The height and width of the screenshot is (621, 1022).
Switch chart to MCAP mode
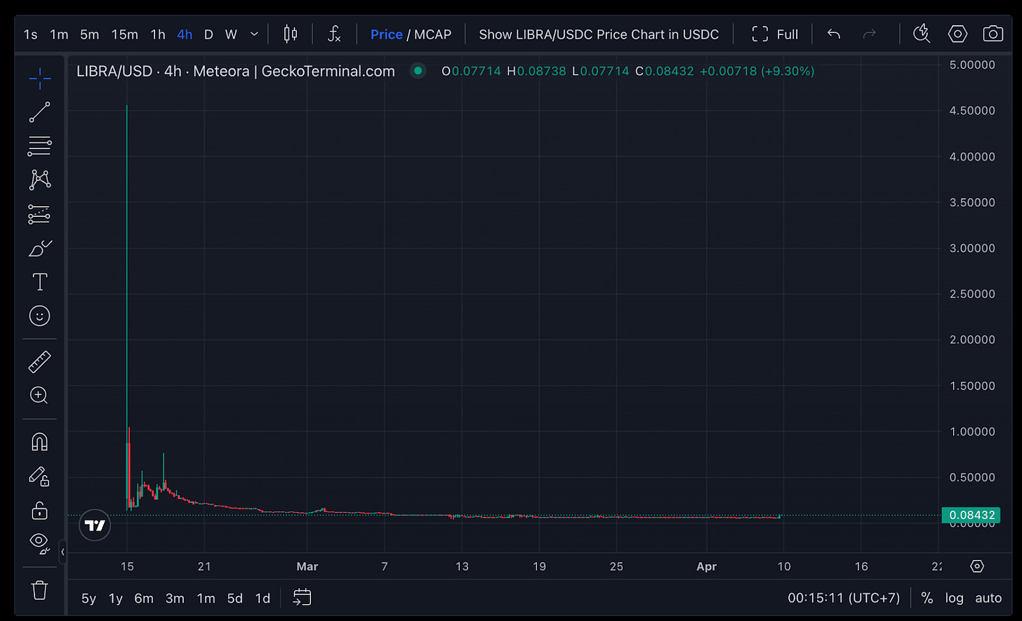point(432,34)
